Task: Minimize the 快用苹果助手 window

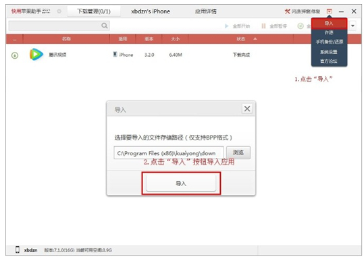Action: (341, 11)
